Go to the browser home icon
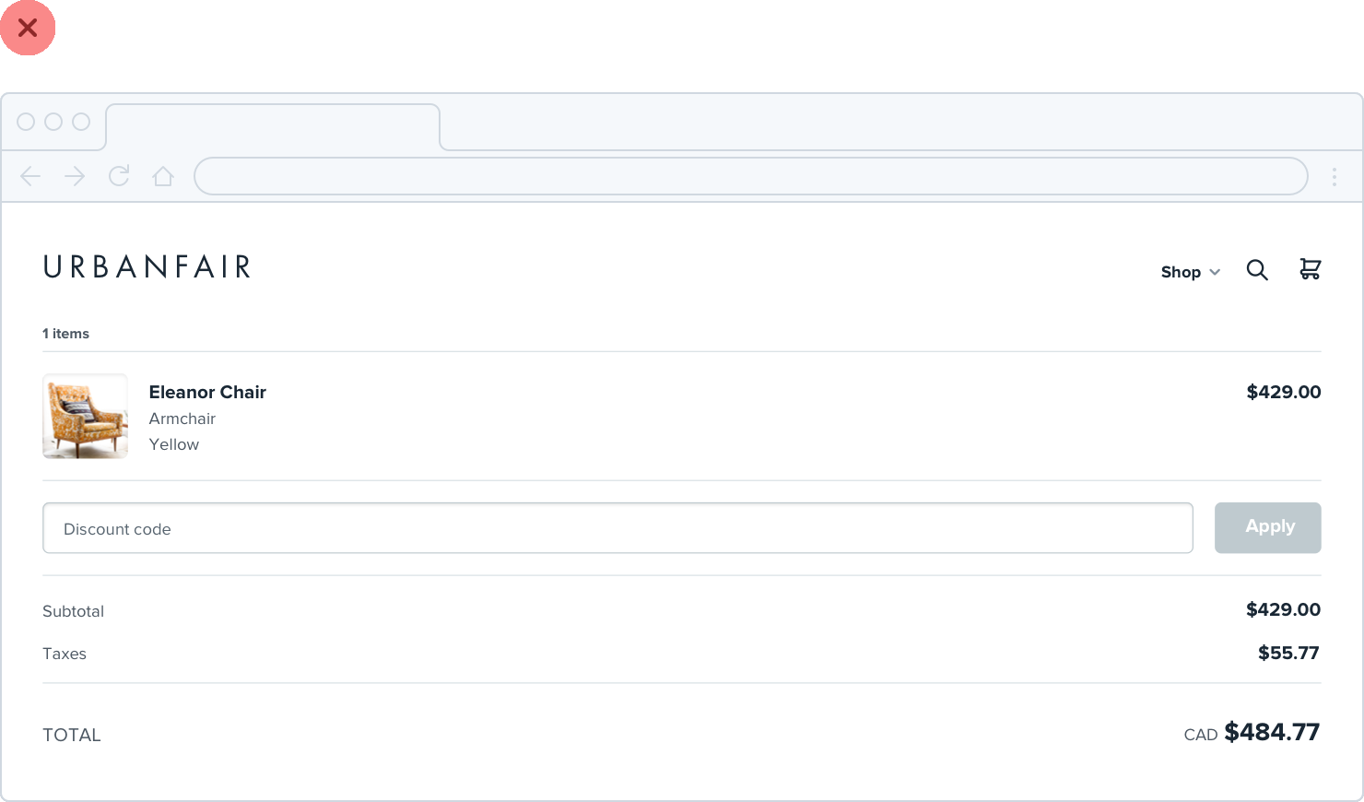This screenshot has width=1364, height=802. (x=163, y=176)
